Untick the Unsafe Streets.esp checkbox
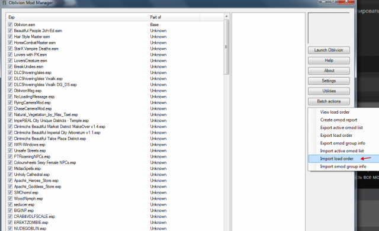Screen dimensions: 379x231 pyautogui.click(x=10, y=150)
